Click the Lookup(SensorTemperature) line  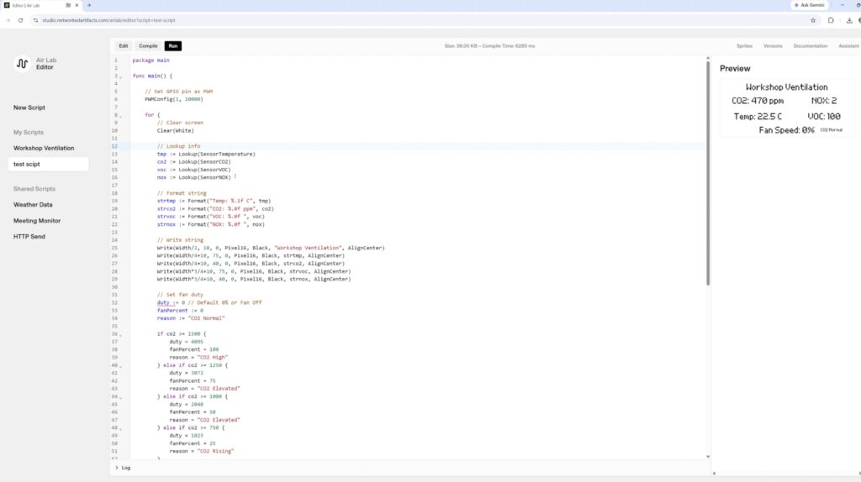pyautogui.click(x=206, y=154)
